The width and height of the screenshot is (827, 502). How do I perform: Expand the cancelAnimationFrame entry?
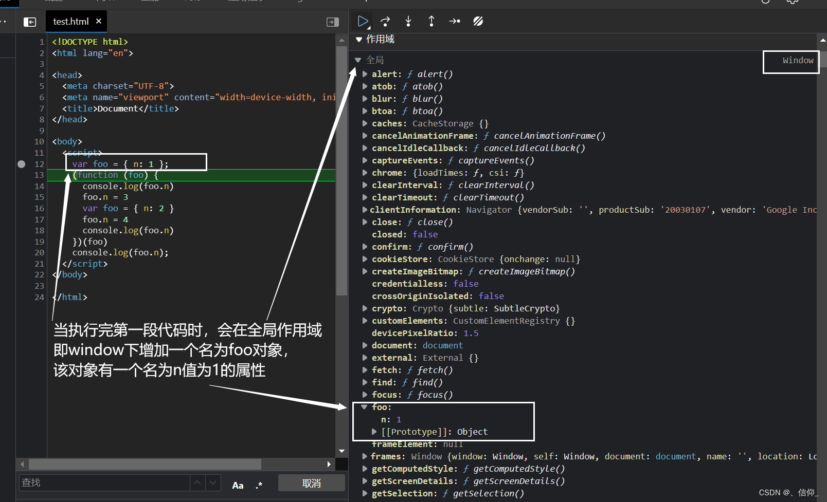(x=365, y=136)
